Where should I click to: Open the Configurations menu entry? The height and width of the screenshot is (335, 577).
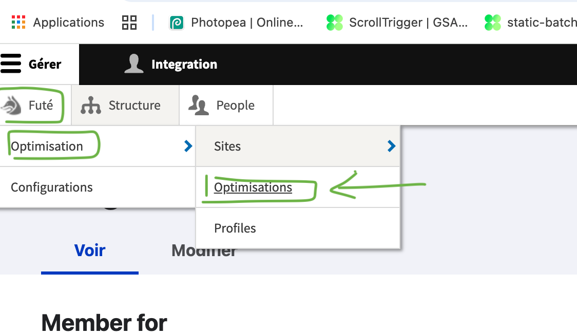(52, 187)
